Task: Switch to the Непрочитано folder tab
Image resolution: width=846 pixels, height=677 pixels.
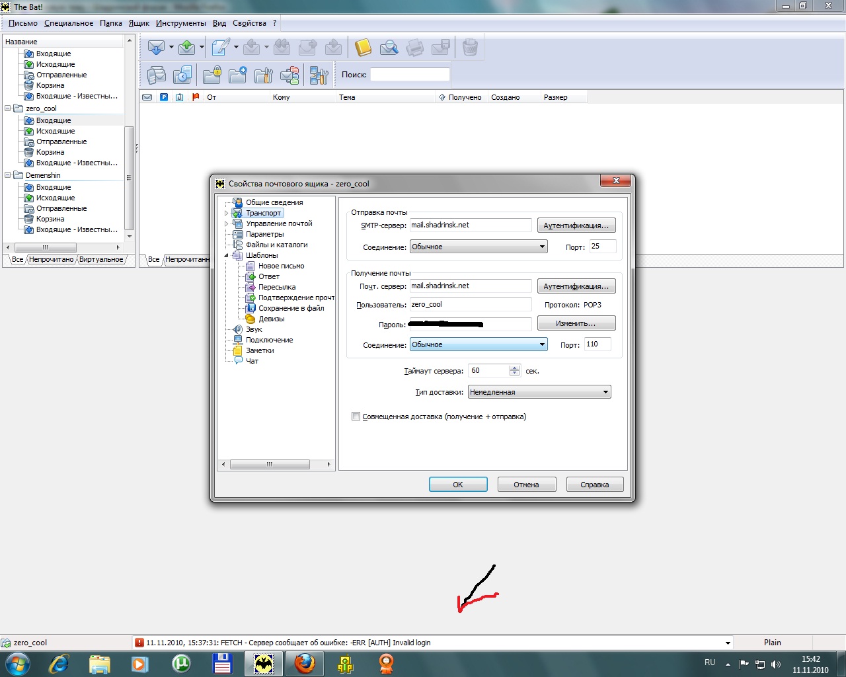Action: pos(51,259)
